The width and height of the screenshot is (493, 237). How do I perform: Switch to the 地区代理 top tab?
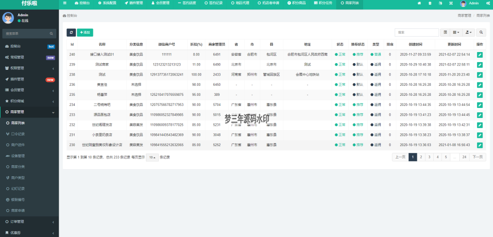[240, 3]
